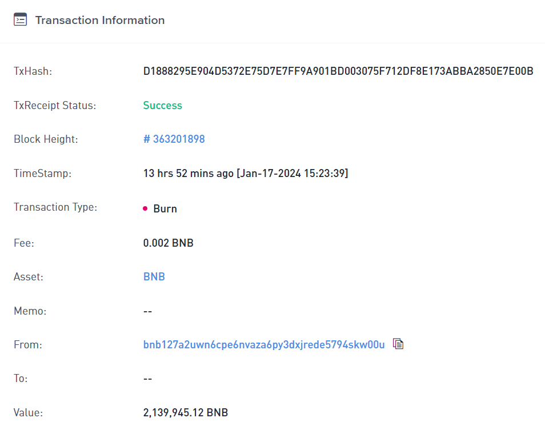This screenshot has height=434, width=545.
Task: Click the Burn transaction type label
Action: pos(165,208)
